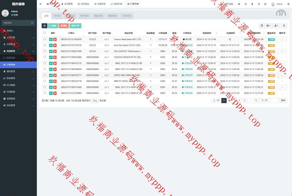292x196 pixels.
Task: Click the pencil edit icon for order UB24111121311493876
Action: pyautogui.click(x=51, y=39)
